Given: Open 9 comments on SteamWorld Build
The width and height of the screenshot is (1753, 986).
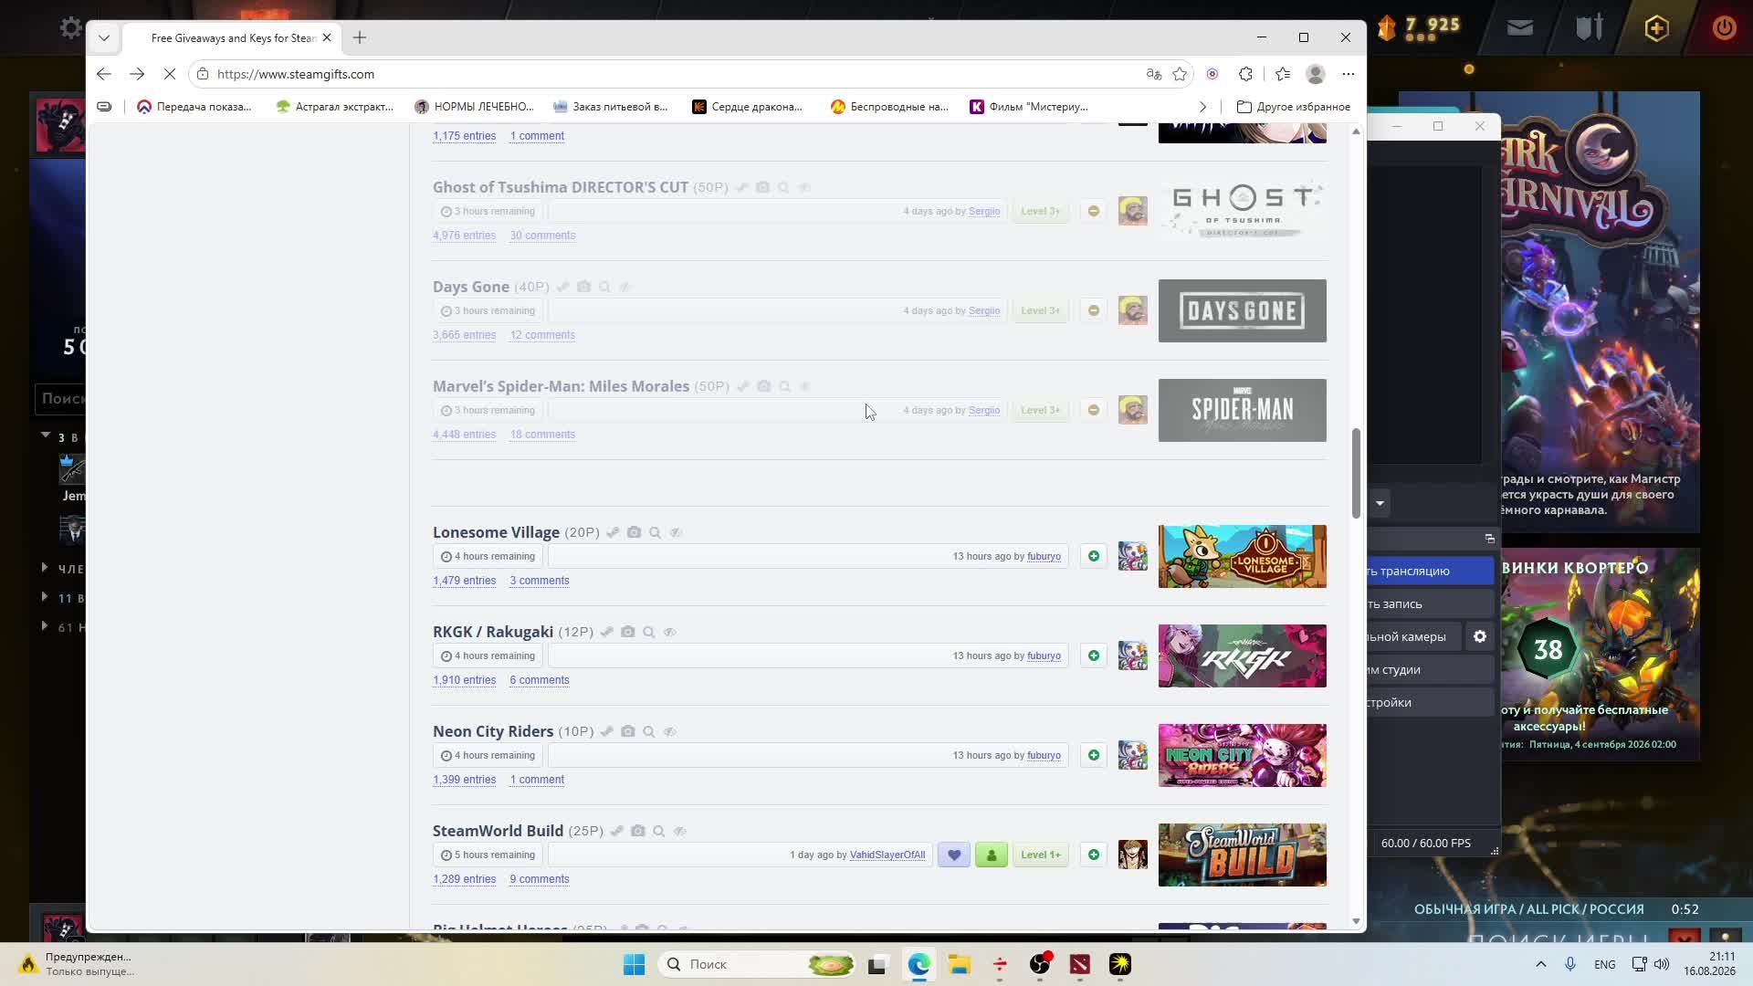Looking at the screenshot, I should coord(540,879).
